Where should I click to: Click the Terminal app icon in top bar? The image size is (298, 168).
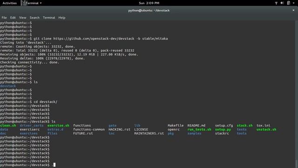click(24, 3)
